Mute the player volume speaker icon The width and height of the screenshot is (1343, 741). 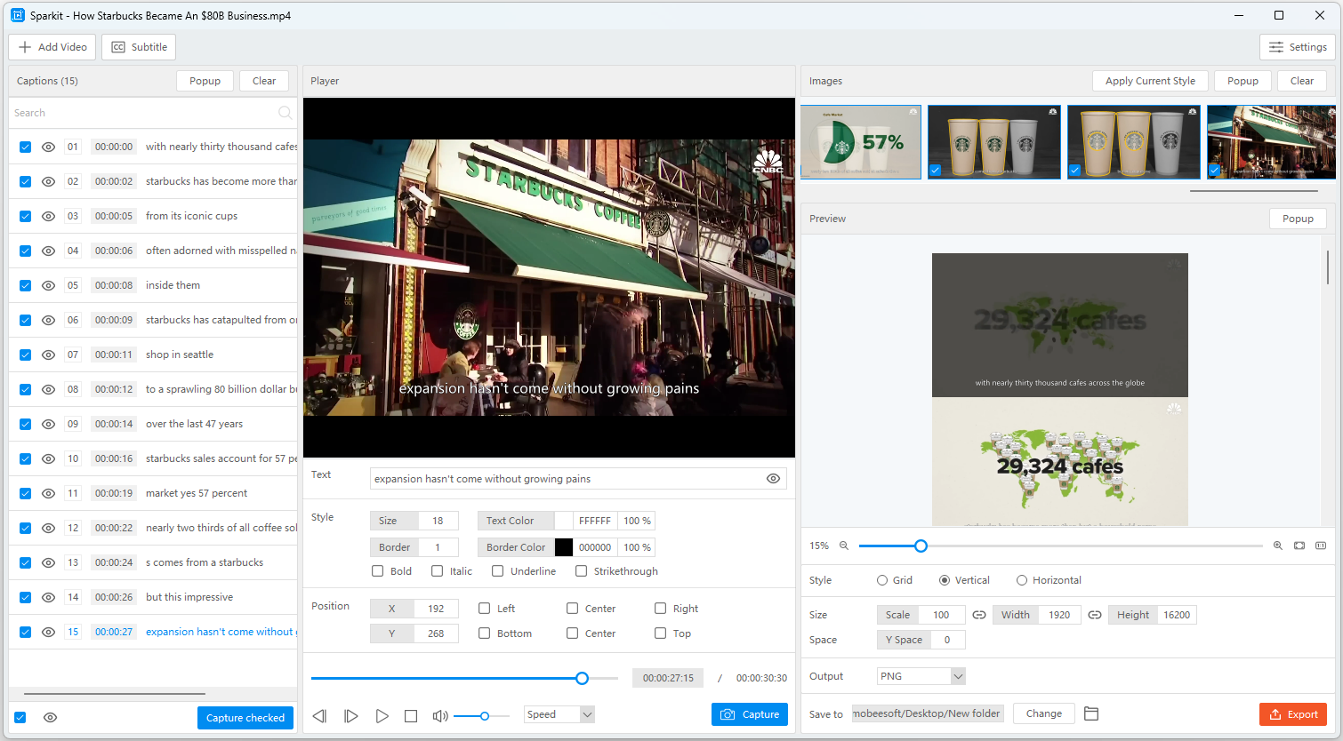point(440,715)
